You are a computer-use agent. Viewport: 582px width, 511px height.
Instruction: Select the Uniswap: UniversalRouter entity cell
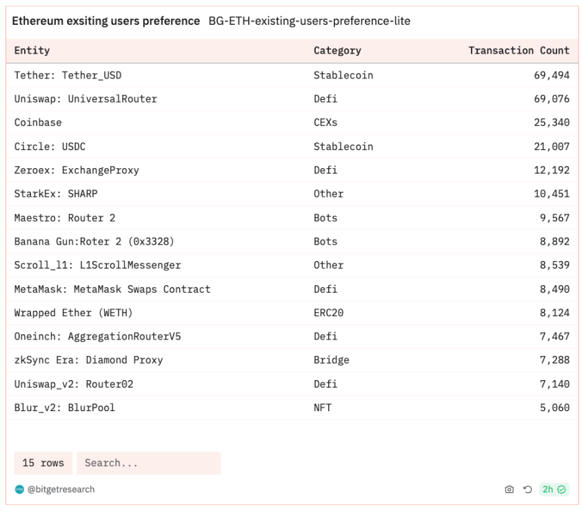coord(86,99)
